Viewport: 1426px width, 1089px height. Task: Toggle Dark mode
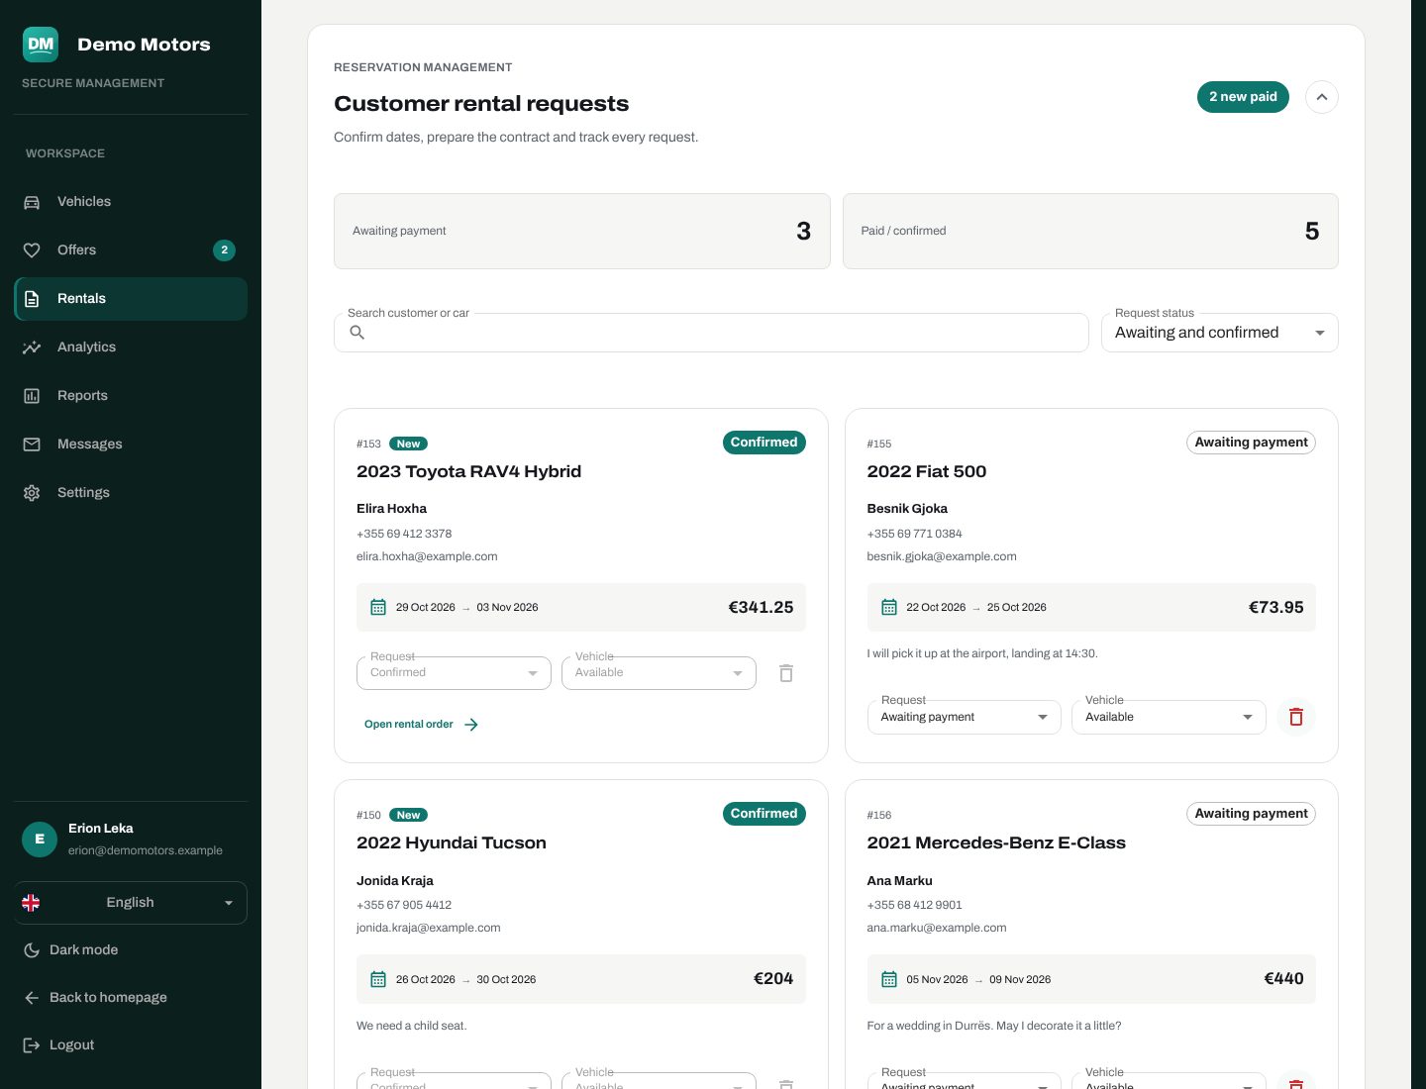(131, 950)
